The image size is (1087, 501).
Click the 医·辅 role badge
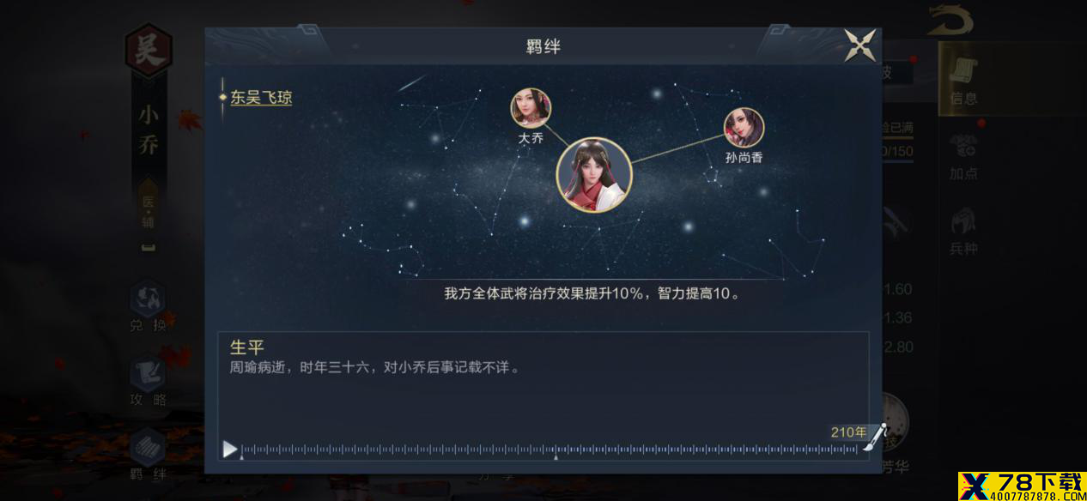[x=149, y=210]
